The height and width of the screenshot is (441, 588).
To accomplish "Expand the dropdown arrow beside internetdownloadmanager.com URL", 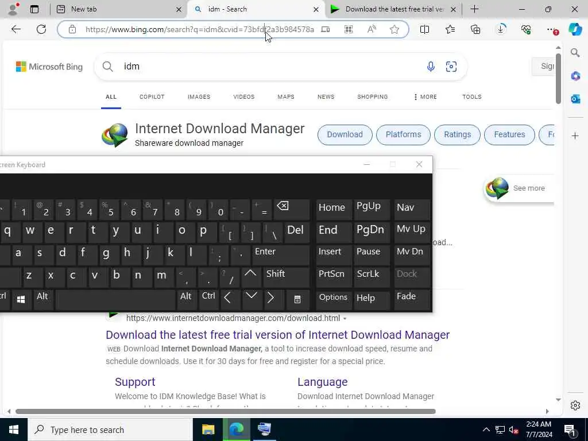I will tap(345, 319).
